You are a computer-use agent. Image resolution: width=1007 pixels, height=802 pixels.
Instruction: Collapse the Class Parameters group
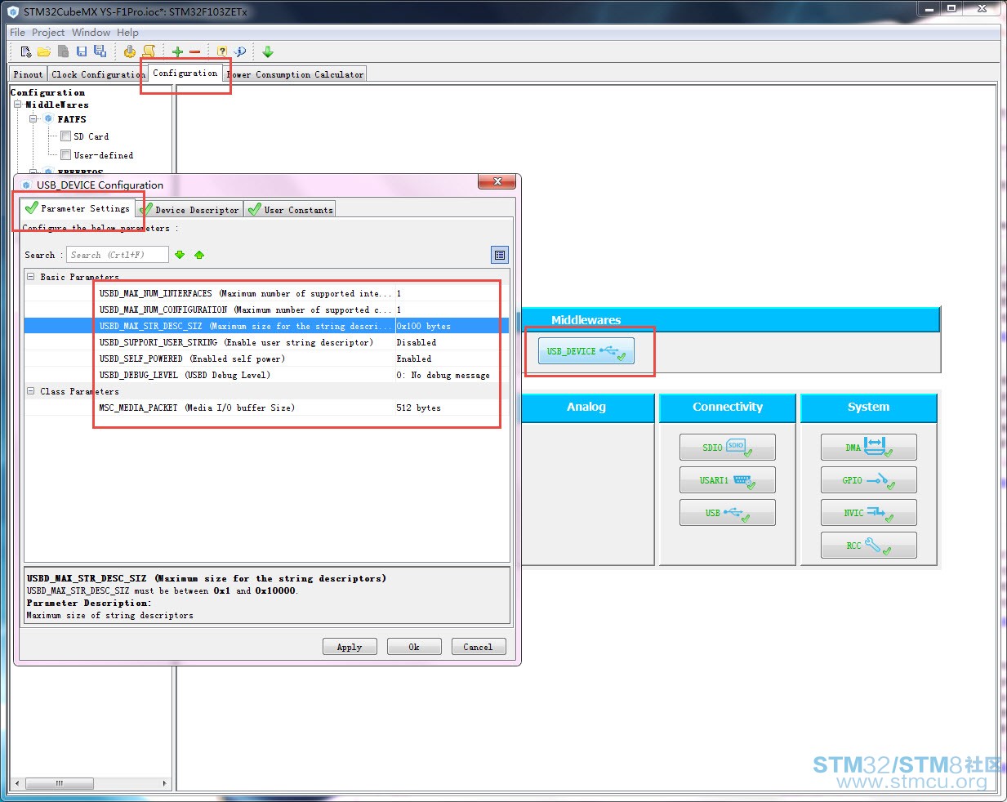tap(31, 390)
